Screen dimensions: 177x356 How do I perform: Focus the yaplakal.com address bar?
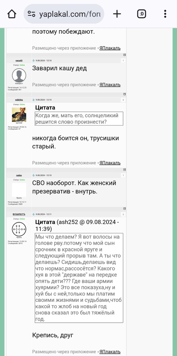click(64, 14)
